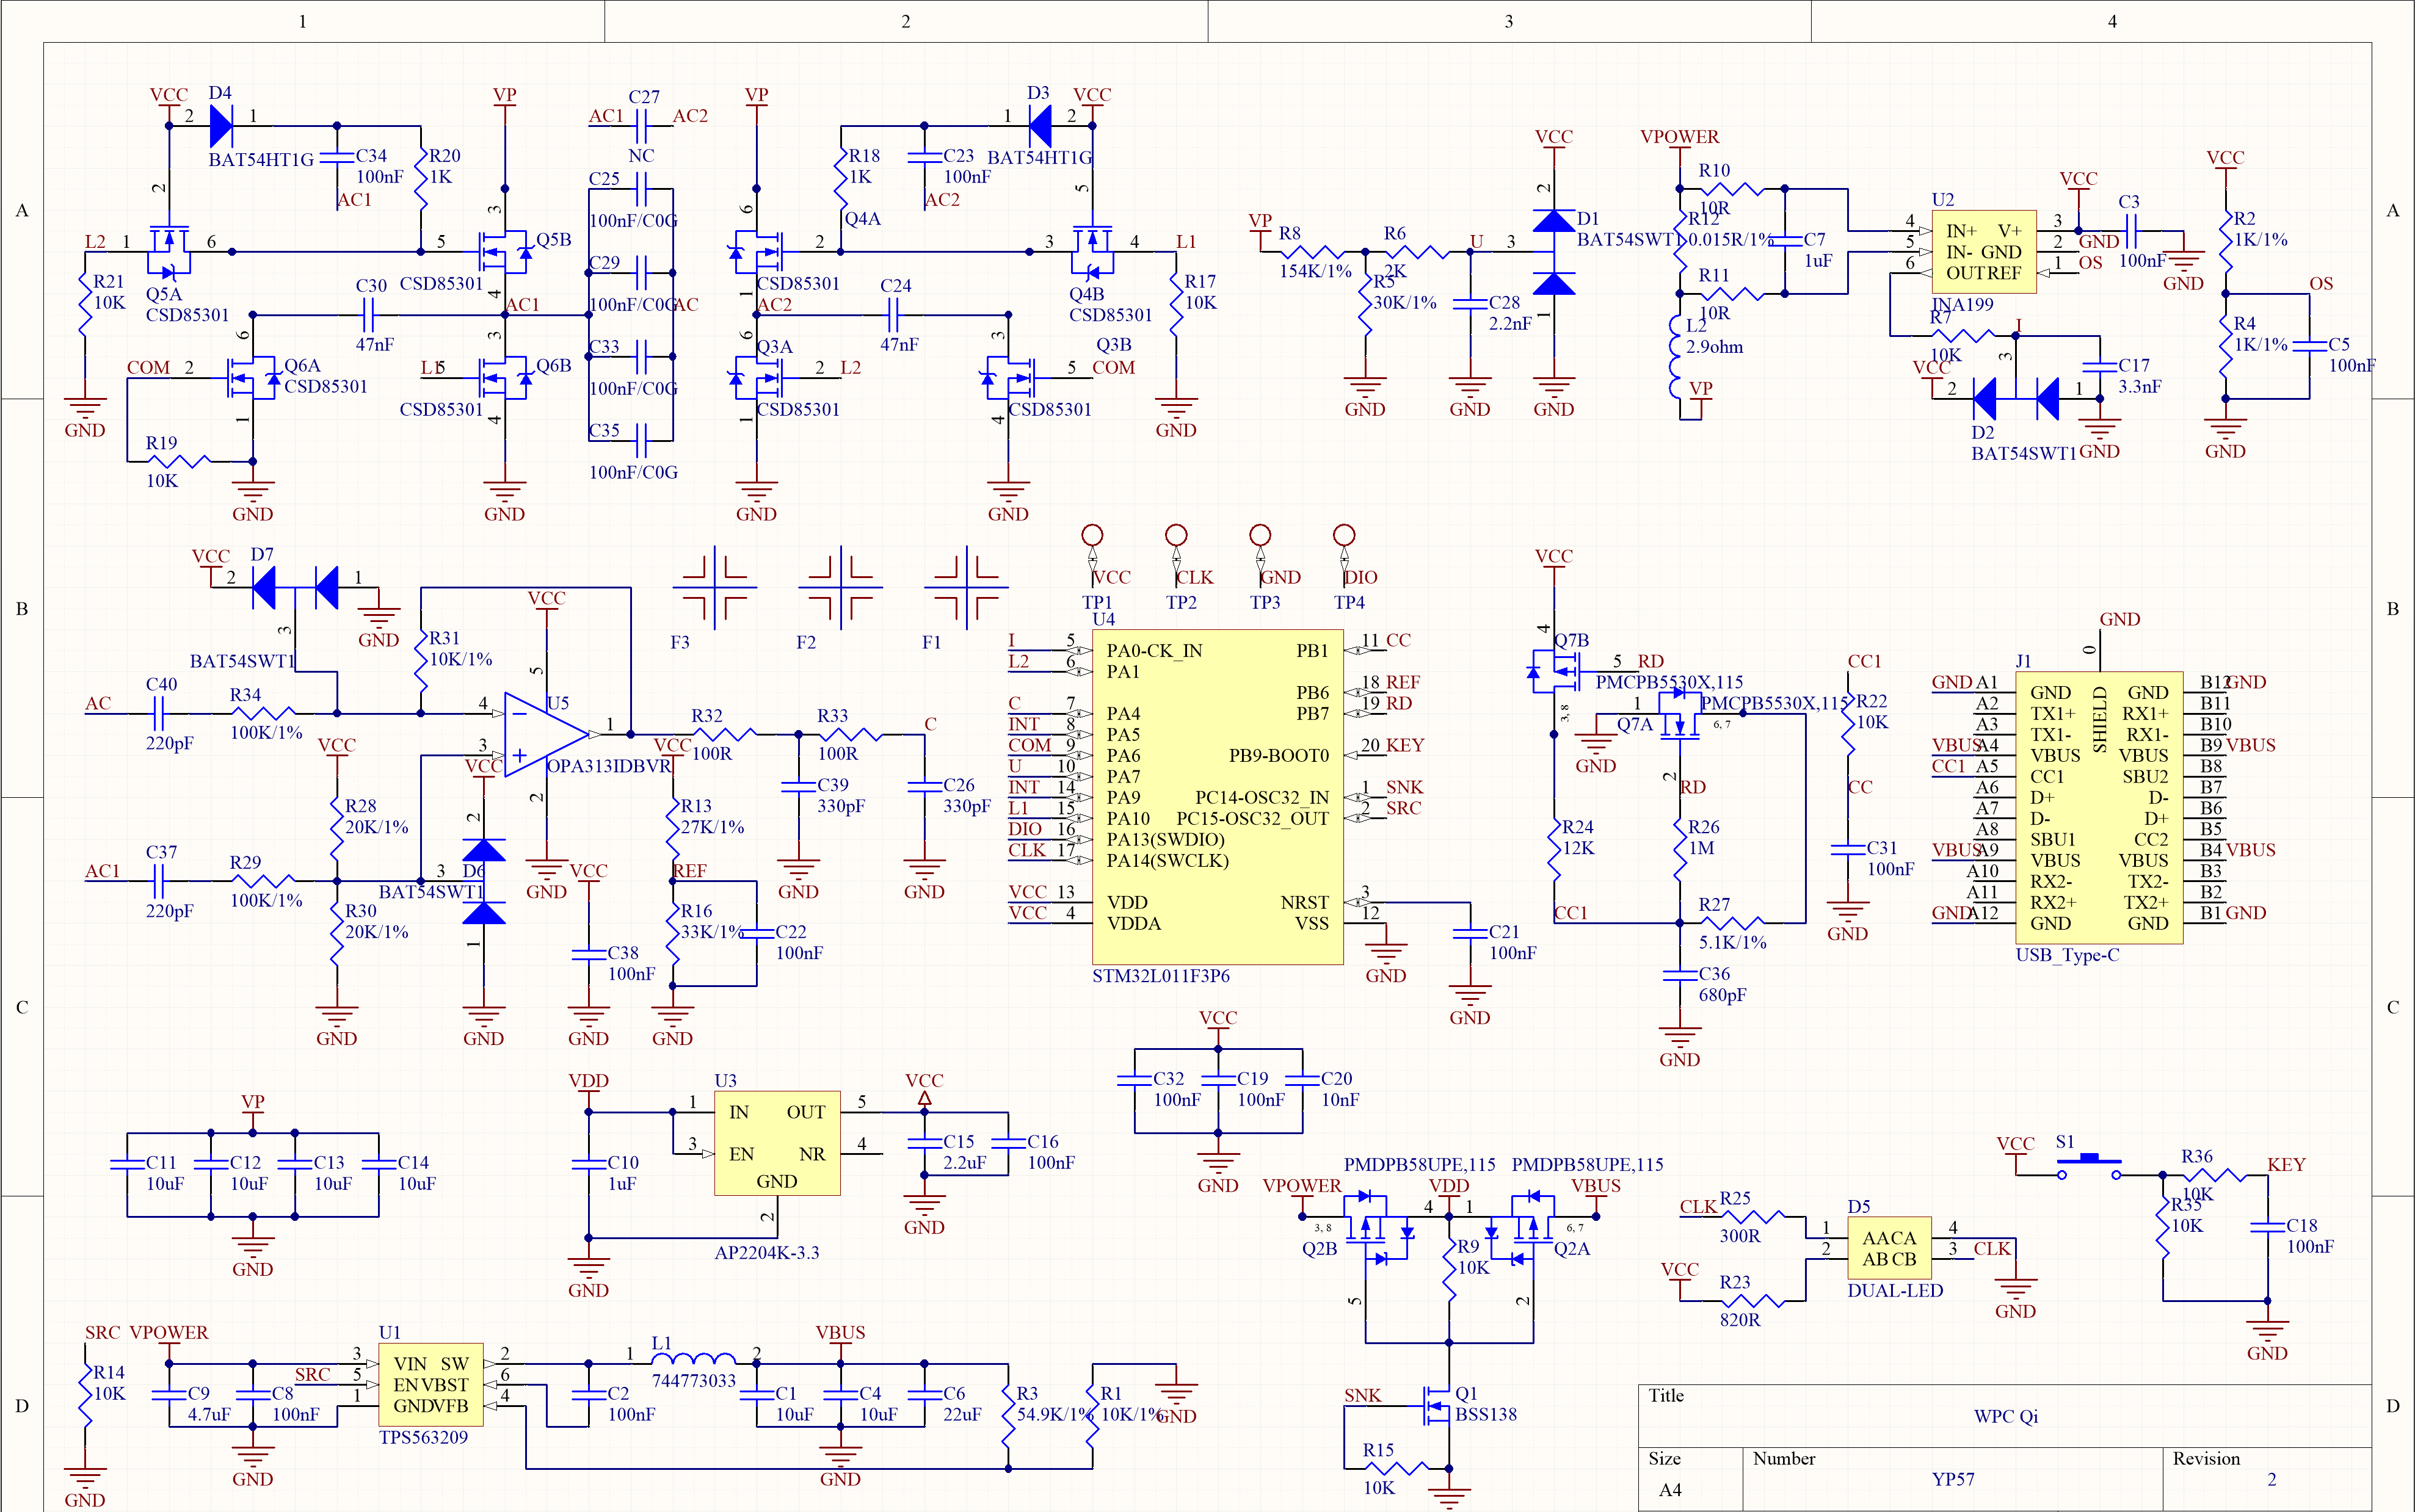Select the D5 dual LED component body
The image size is (2415, 1512).
(1890, 1248)
